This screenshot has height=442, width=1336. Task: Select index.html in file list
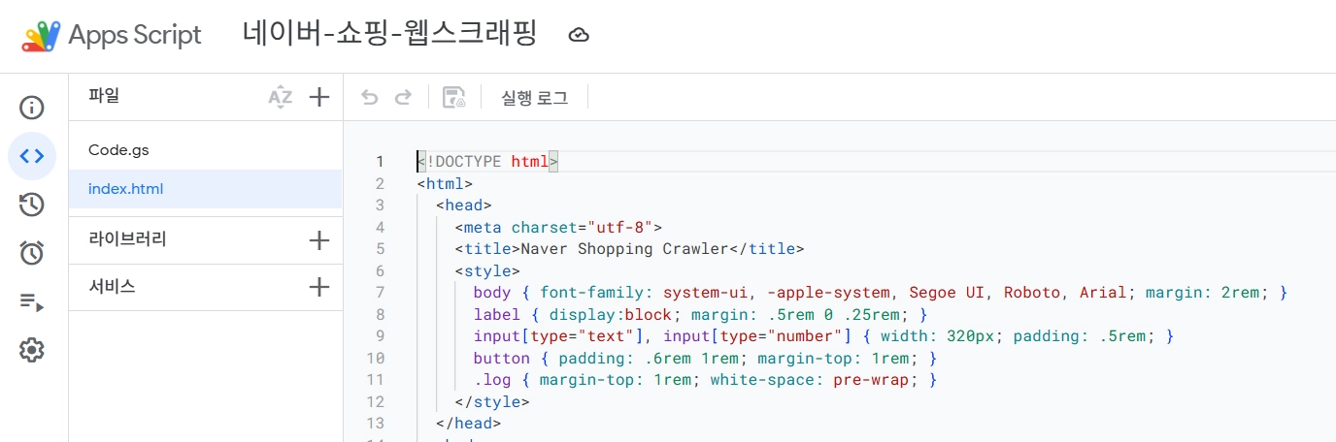tap(125, 189)
